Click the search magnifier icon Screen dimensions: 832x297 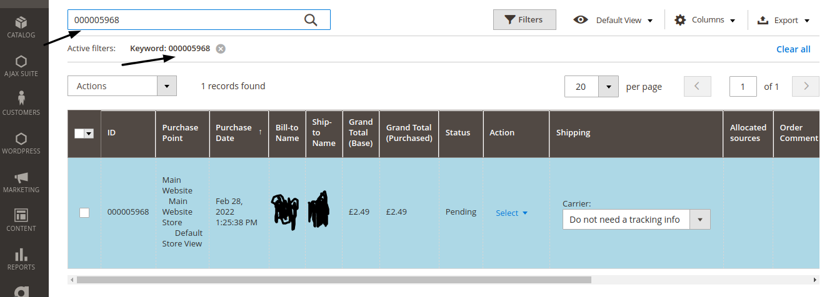pos(311,20)
